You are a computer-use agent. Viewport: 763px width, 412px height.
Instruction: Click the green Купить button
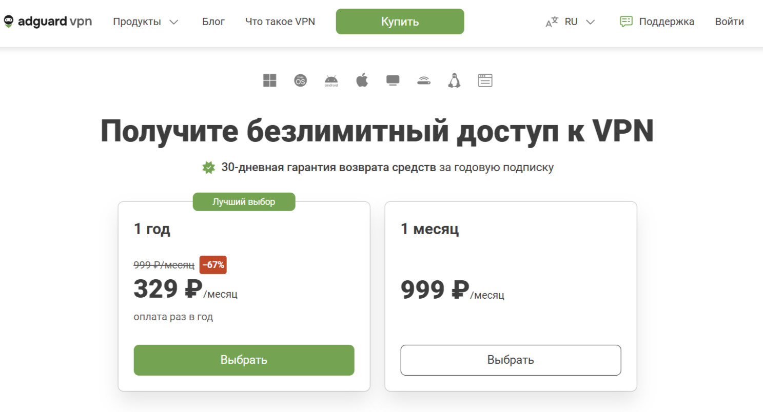[400, 22]
